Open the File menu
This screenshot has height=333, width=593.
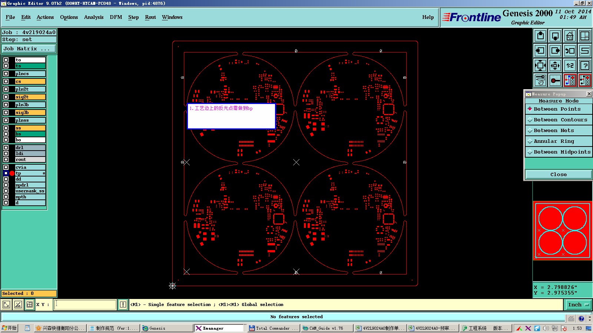10,17
